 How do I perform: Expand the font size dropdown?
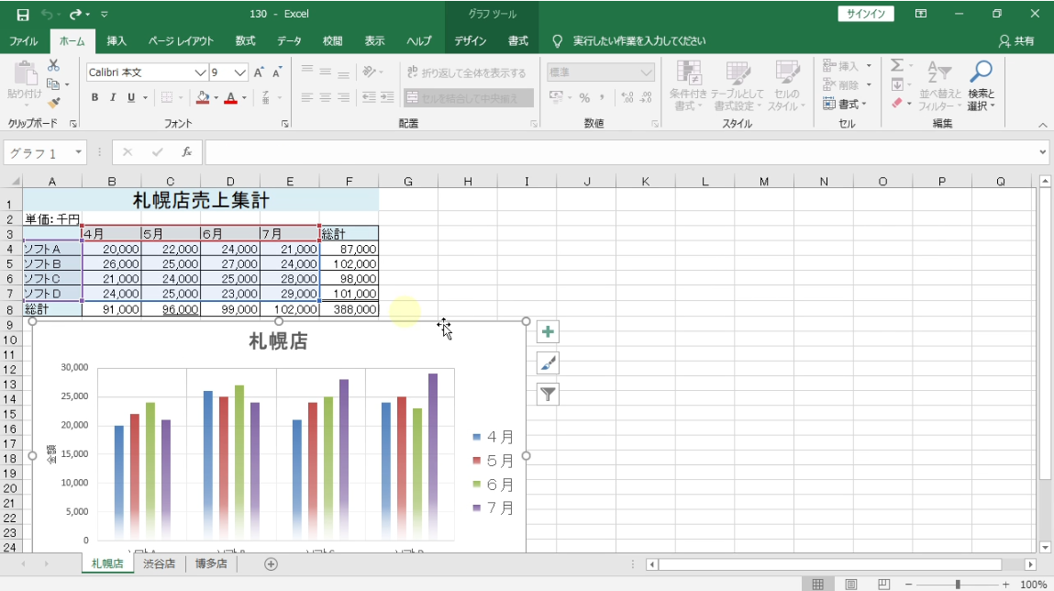[240, 72]
